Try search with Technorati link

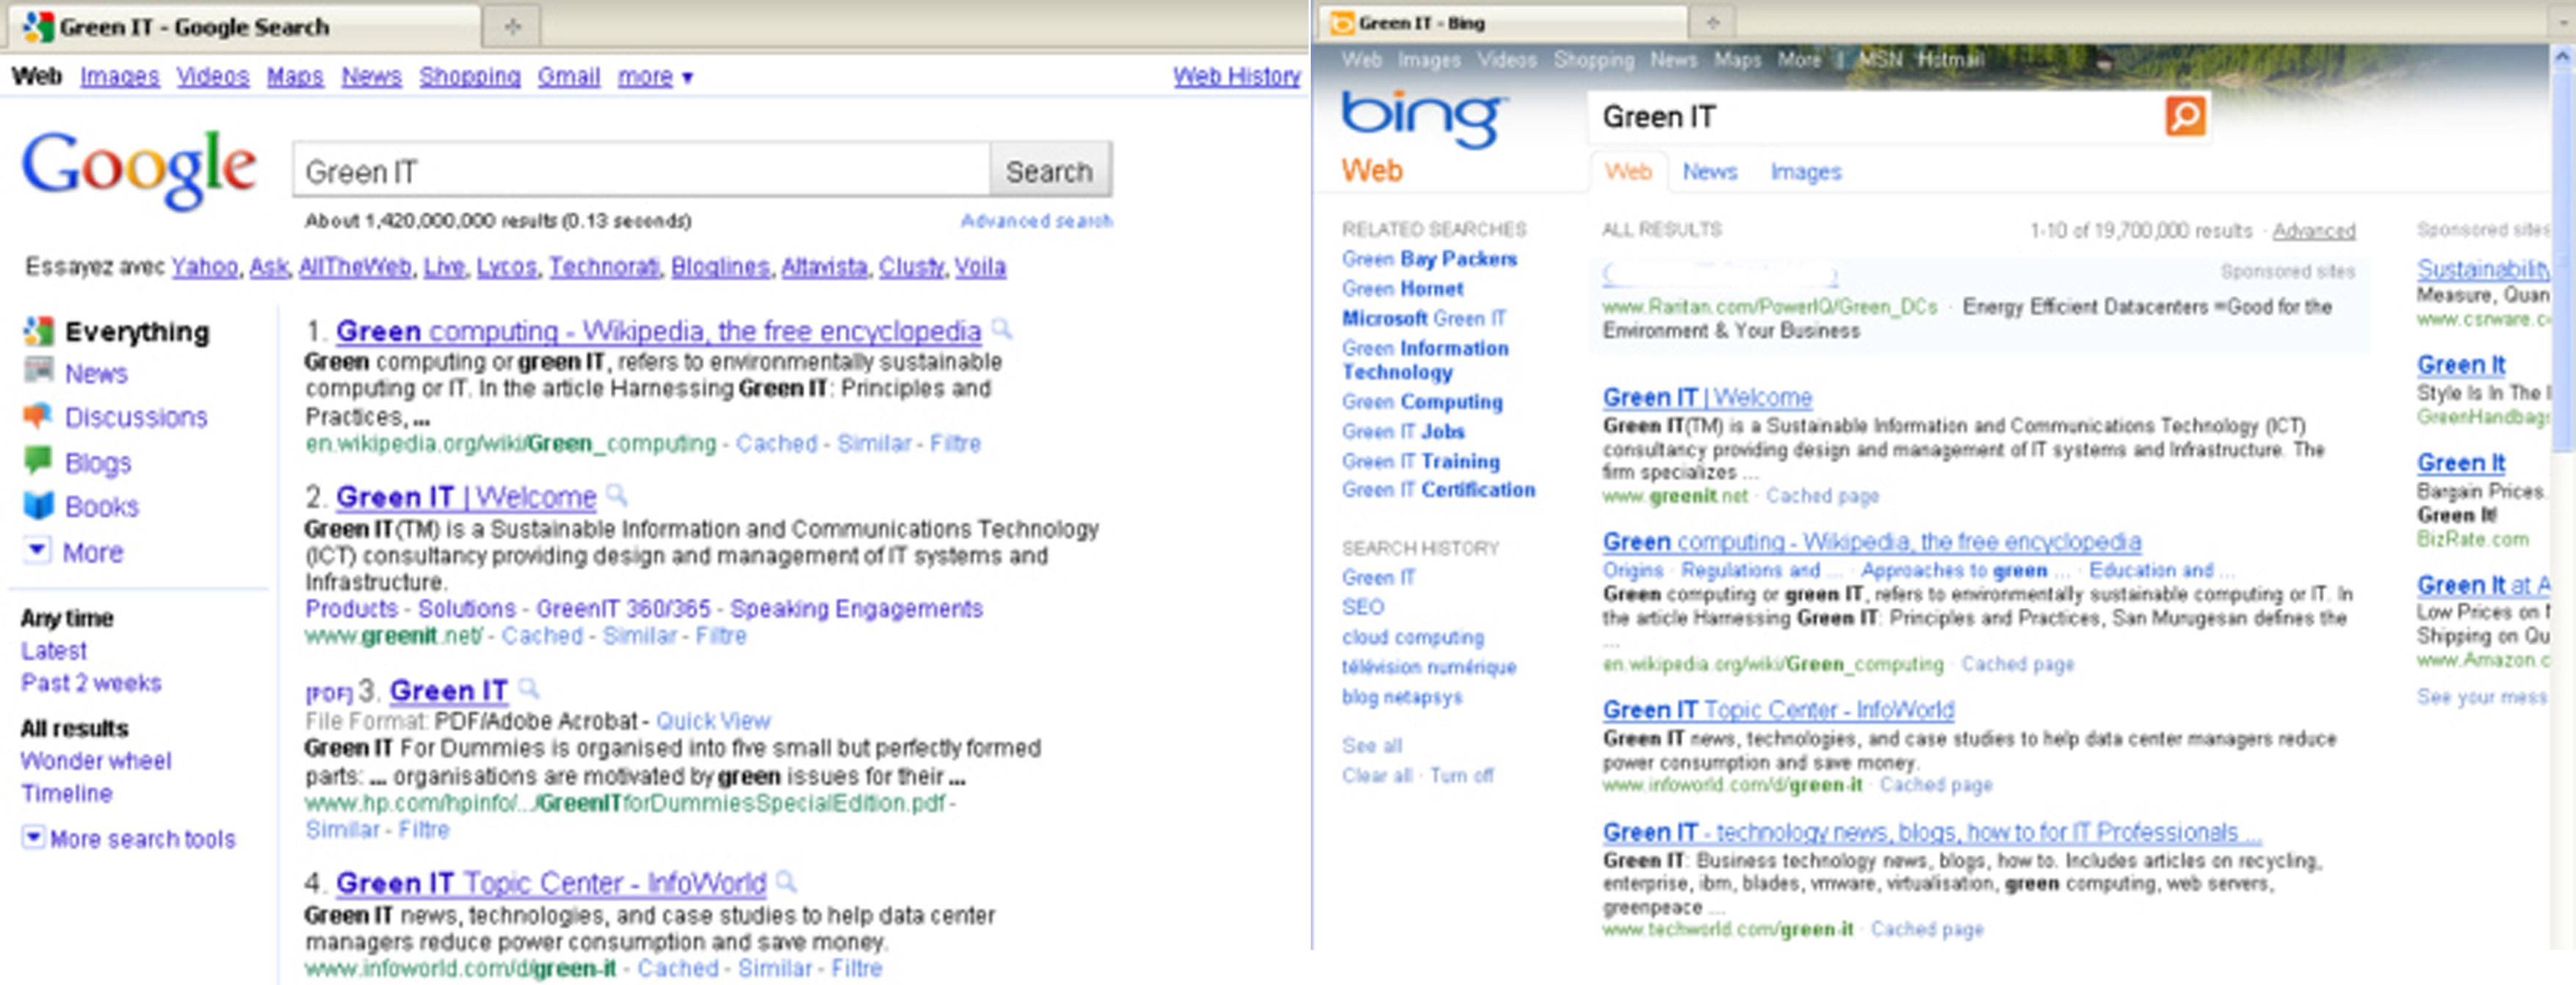click(x=604, y=267)
